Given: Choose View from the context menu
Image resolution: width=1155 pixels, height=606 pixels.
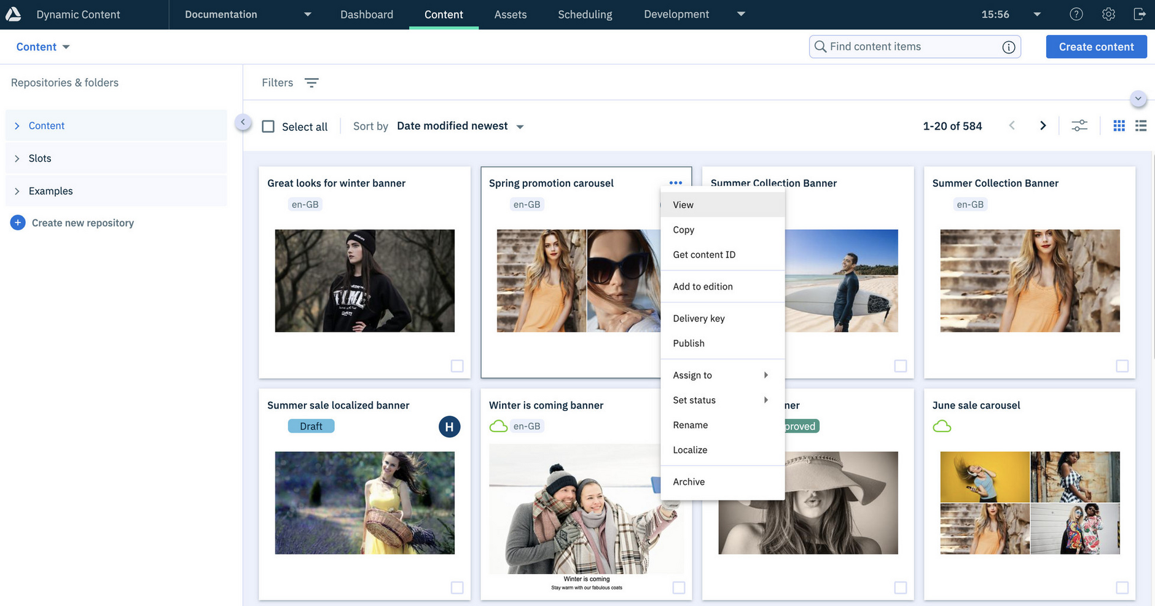Looking at the screenshot, I should 722,205.
